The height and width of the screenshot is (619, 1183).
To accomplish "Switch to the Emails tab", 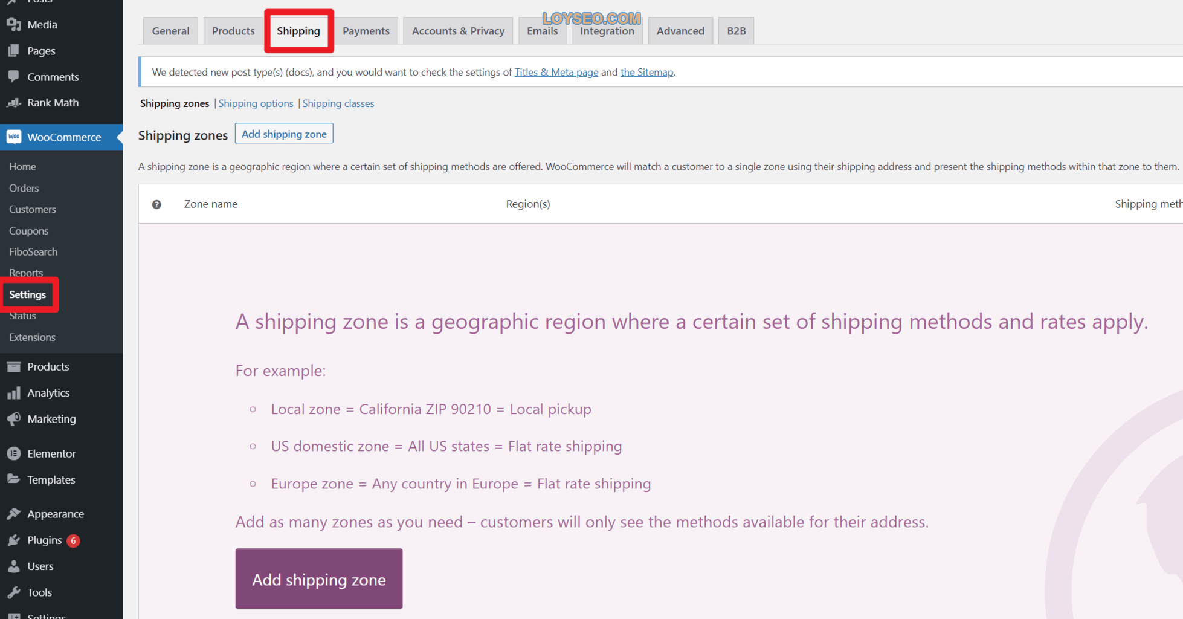I will 542,31.
